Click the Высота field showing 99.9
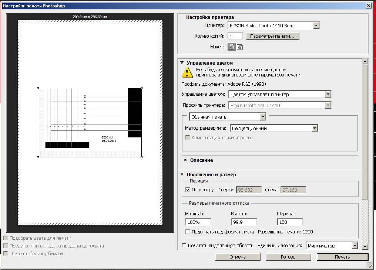The width and height of the screenshot is (376, 270). coord(244,222)
